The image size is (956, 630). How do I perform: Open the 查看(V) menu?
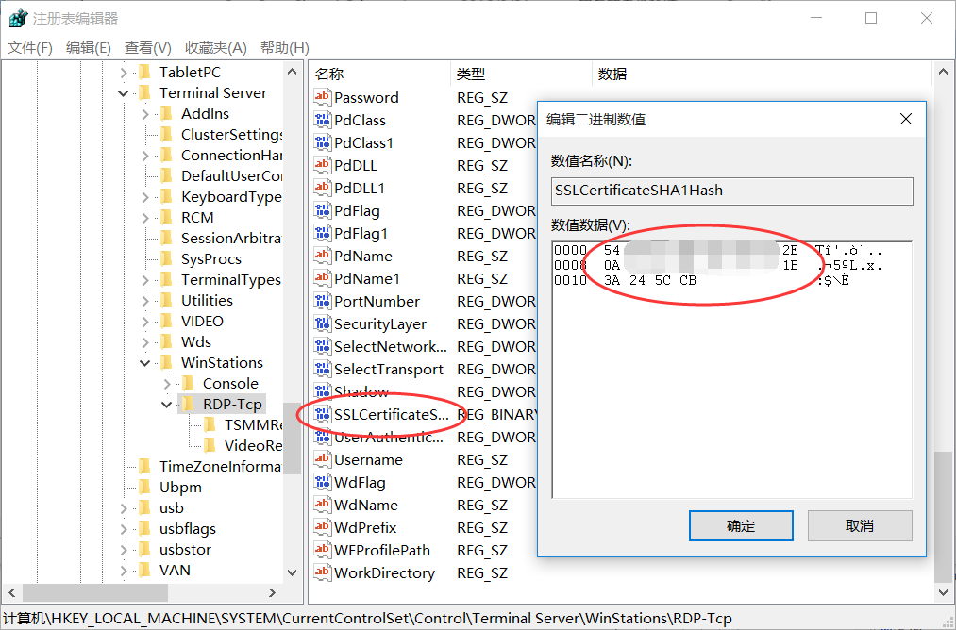pos(146,47)
